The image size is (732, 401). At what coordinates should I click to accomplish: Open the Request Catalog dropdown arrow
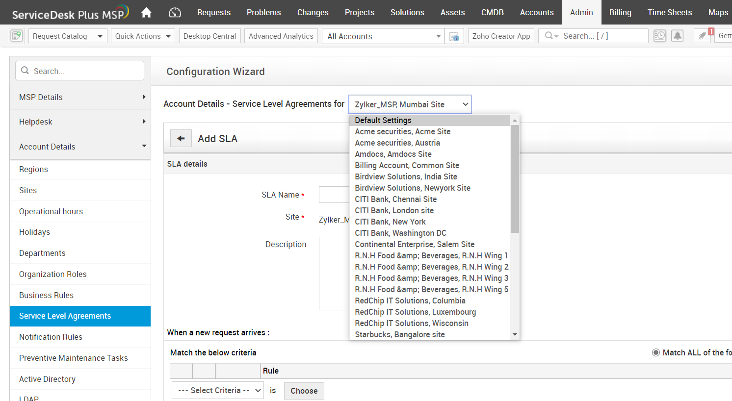point(100,36)
